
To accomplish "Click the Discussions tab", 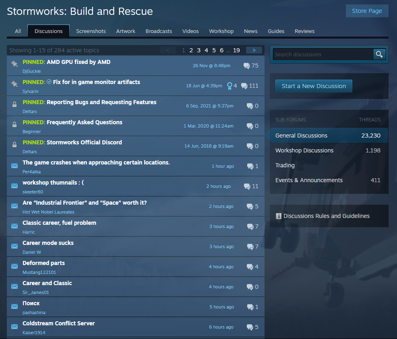I will point(49,31).
